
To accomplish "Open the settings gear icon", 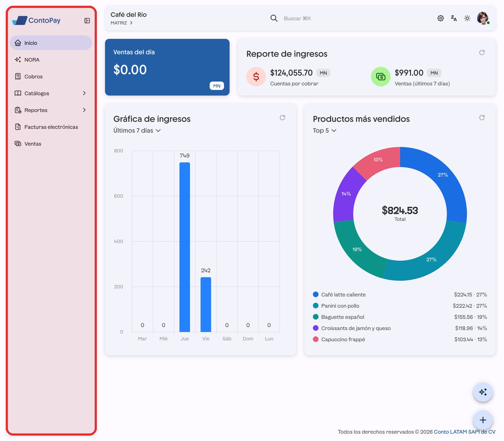I will 441,18.
